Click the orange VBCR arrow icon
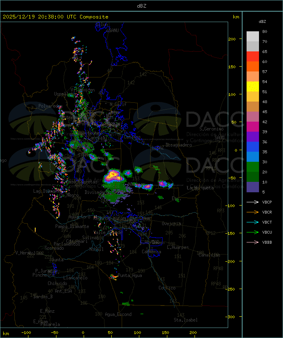Image resolution: width=283 pixels, height=338 pixels. [x=253, y=212]
